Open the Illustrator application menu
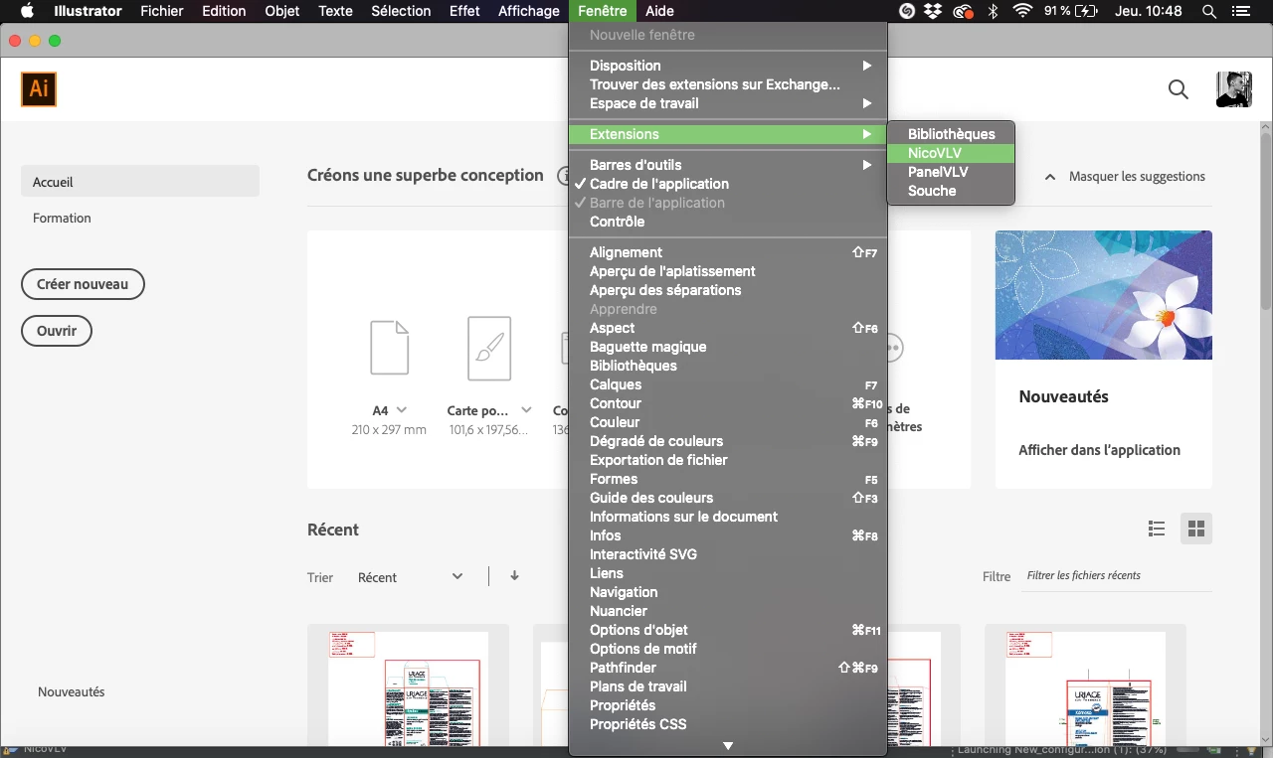 89,11
